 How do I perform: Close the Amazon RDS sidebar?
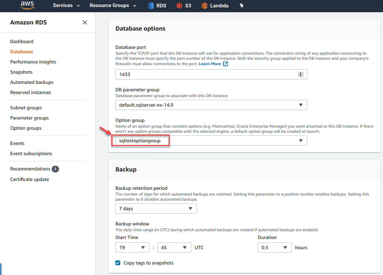[85, 22]
